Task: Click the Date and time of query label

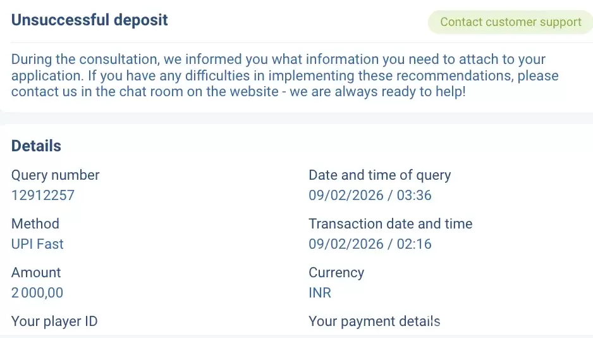Action: click(x=379, y=175)
